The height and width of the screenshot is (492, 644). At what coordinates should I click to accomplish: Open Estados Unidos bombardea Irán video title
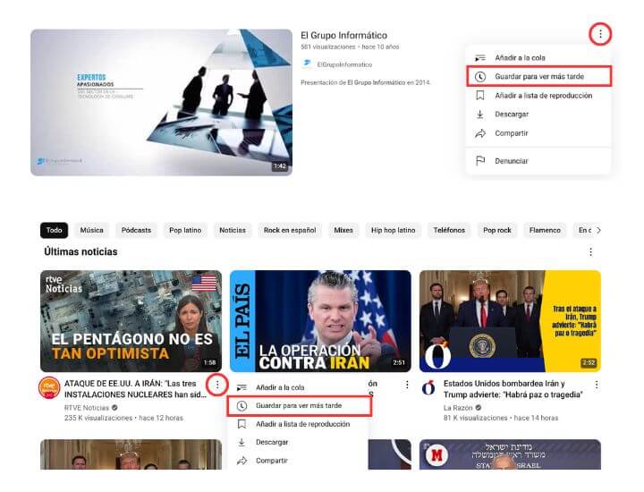pos(513,389)
